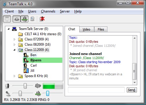Collapse the Class 112009 channel
Screen dimensions: 146x105
(x=14, y=50)
